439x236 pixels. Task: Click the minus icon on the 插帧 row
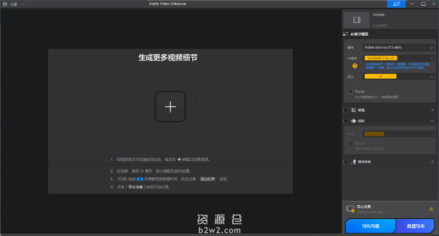coord(432,120)
